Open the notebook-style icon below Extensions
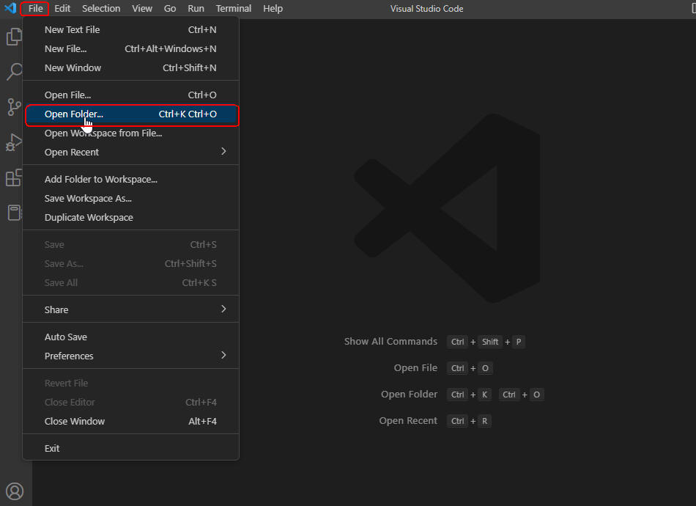Image resolution: width=696 pixels, height=506 pixels. click(x=14, y=213)
